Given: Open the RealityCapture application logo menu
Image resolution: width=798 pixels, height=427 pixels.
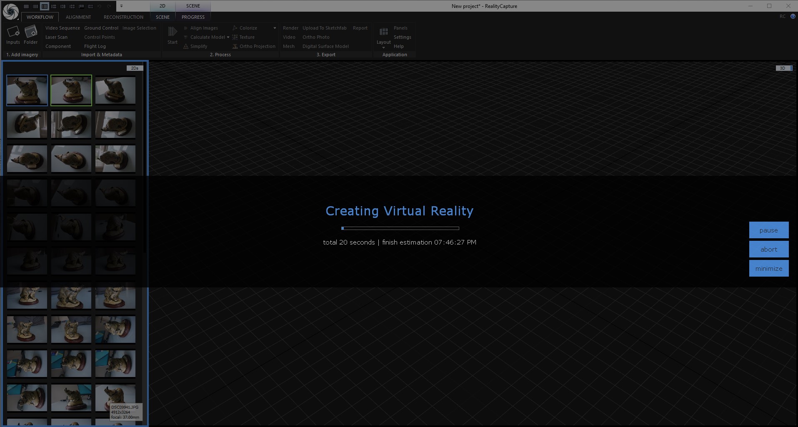Looking at the screenshot, I should (x=10, y=11).
